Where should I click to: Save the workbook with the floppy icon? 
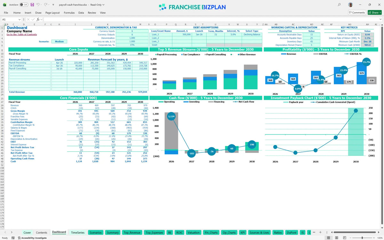click(32, 5)
